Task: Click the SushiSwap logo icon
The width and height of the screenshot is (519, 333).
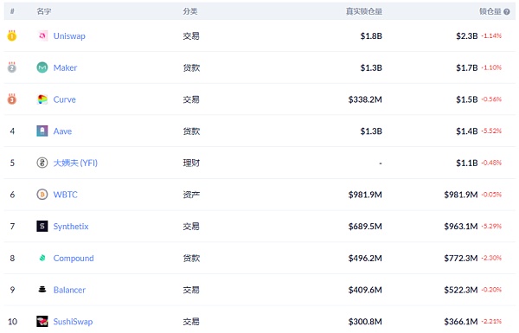Action: click(x=42, y=321)
